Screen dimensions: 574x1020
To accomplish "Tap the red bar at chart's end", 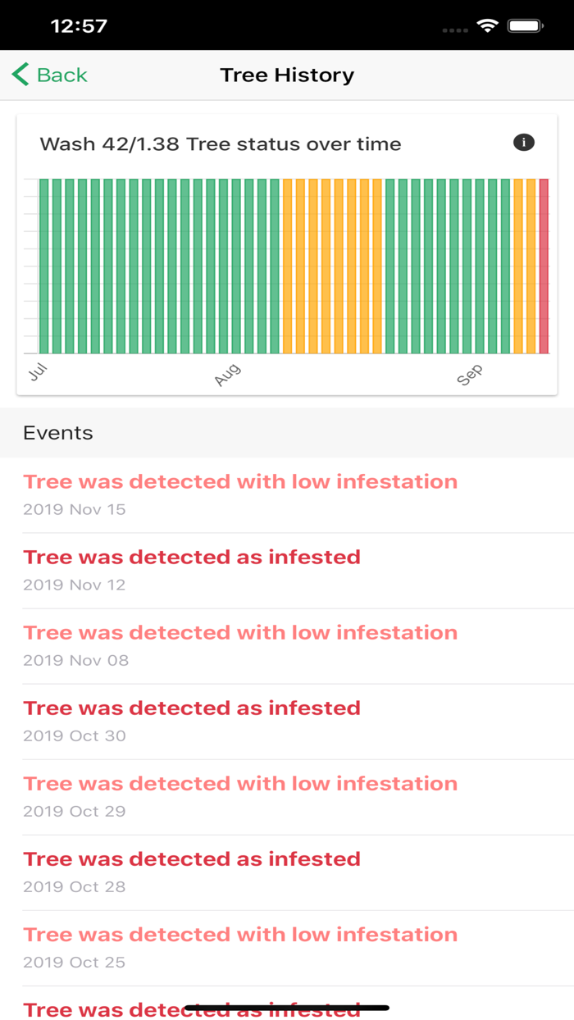I will tap(544, 266).
